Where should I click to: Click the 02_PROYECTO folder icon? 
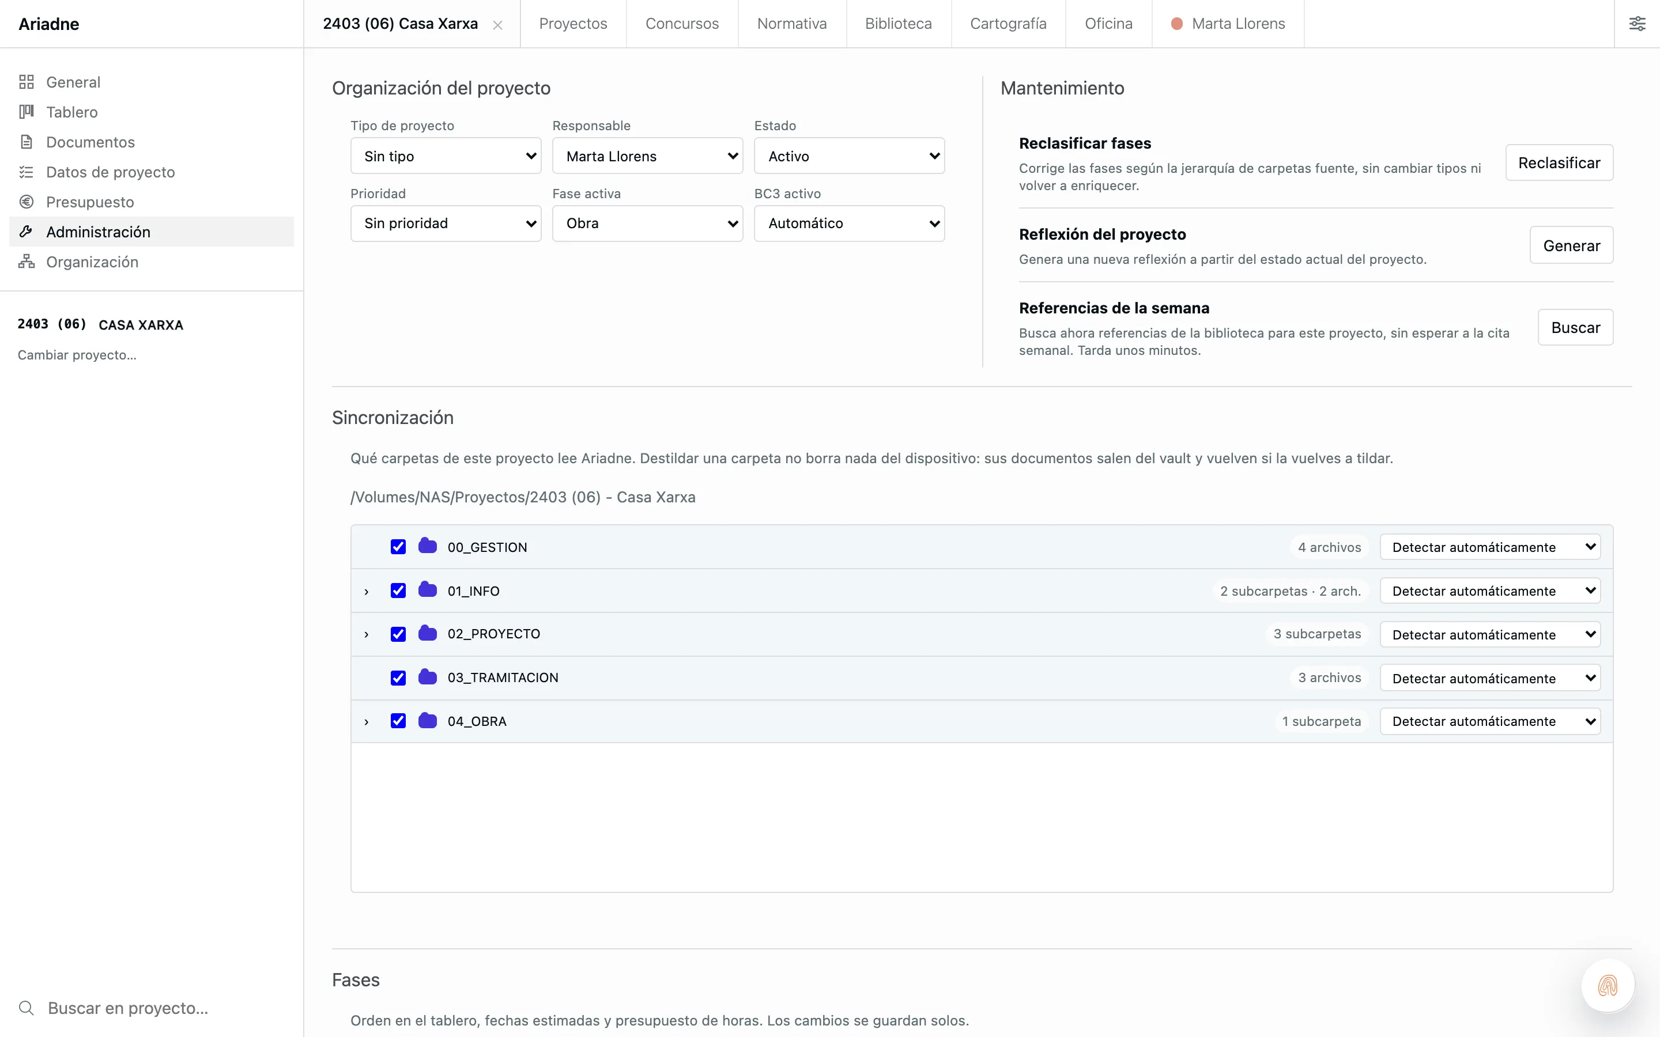(427, 633)
